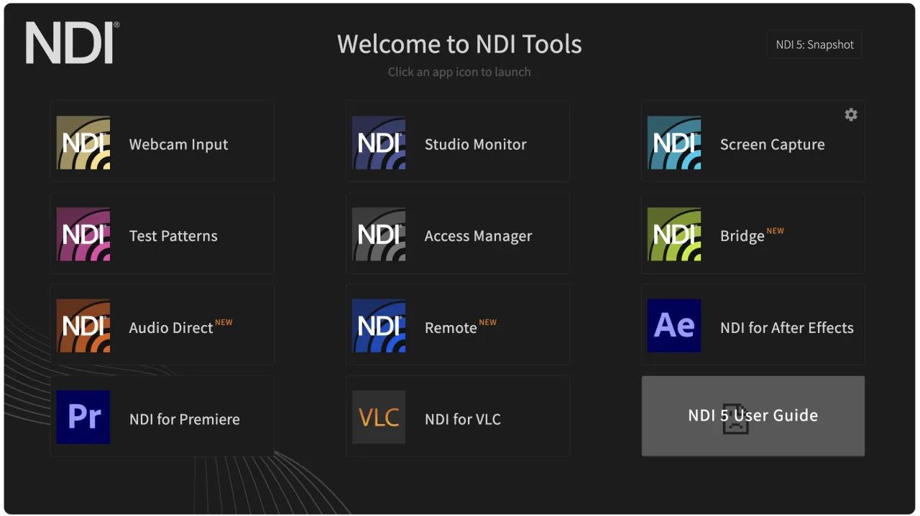This screenshot has width=920, height=516.
Task: Click the NDI for Premiere label
Action: (185, 419)
